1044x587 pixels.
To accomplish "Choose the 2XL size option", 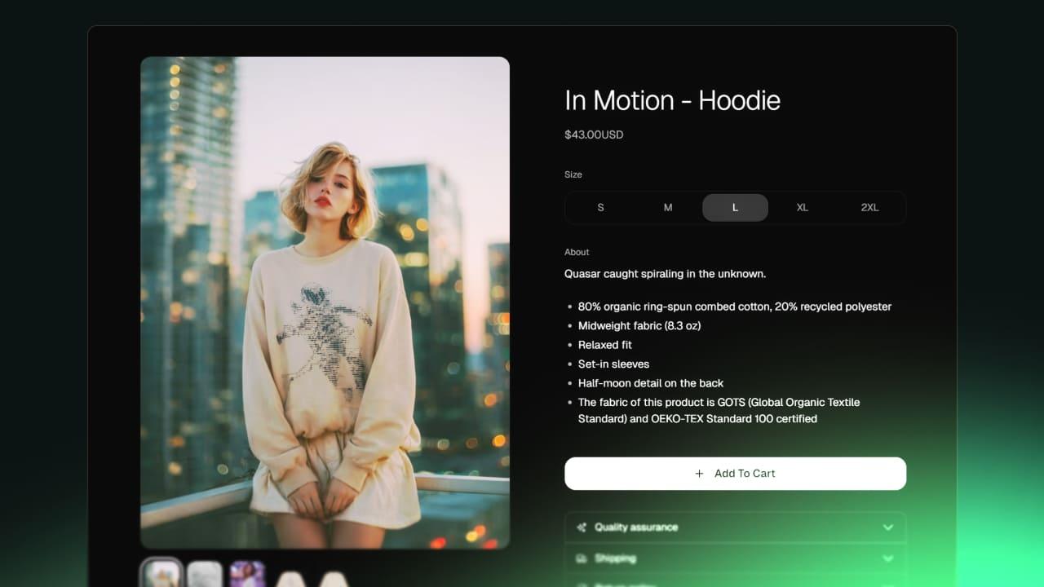I will 869,208.
